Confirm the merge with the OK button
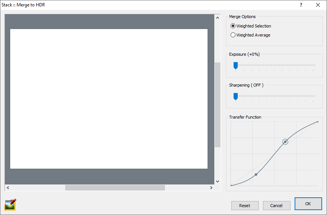 pyautogui.click(x=308, y=204)
